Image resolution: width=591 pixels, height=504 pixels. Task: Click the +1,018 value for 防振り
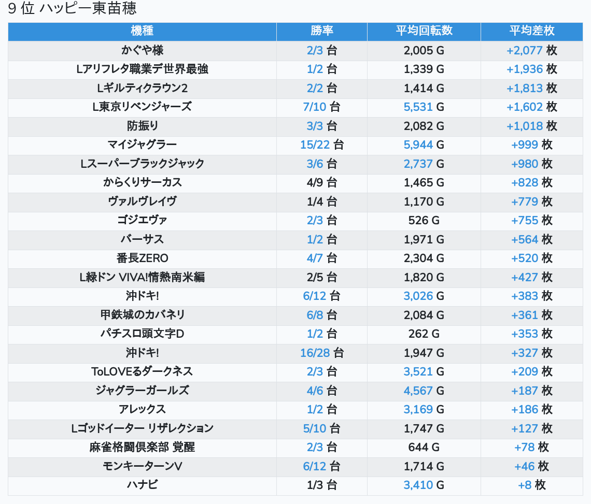point(524,126)
